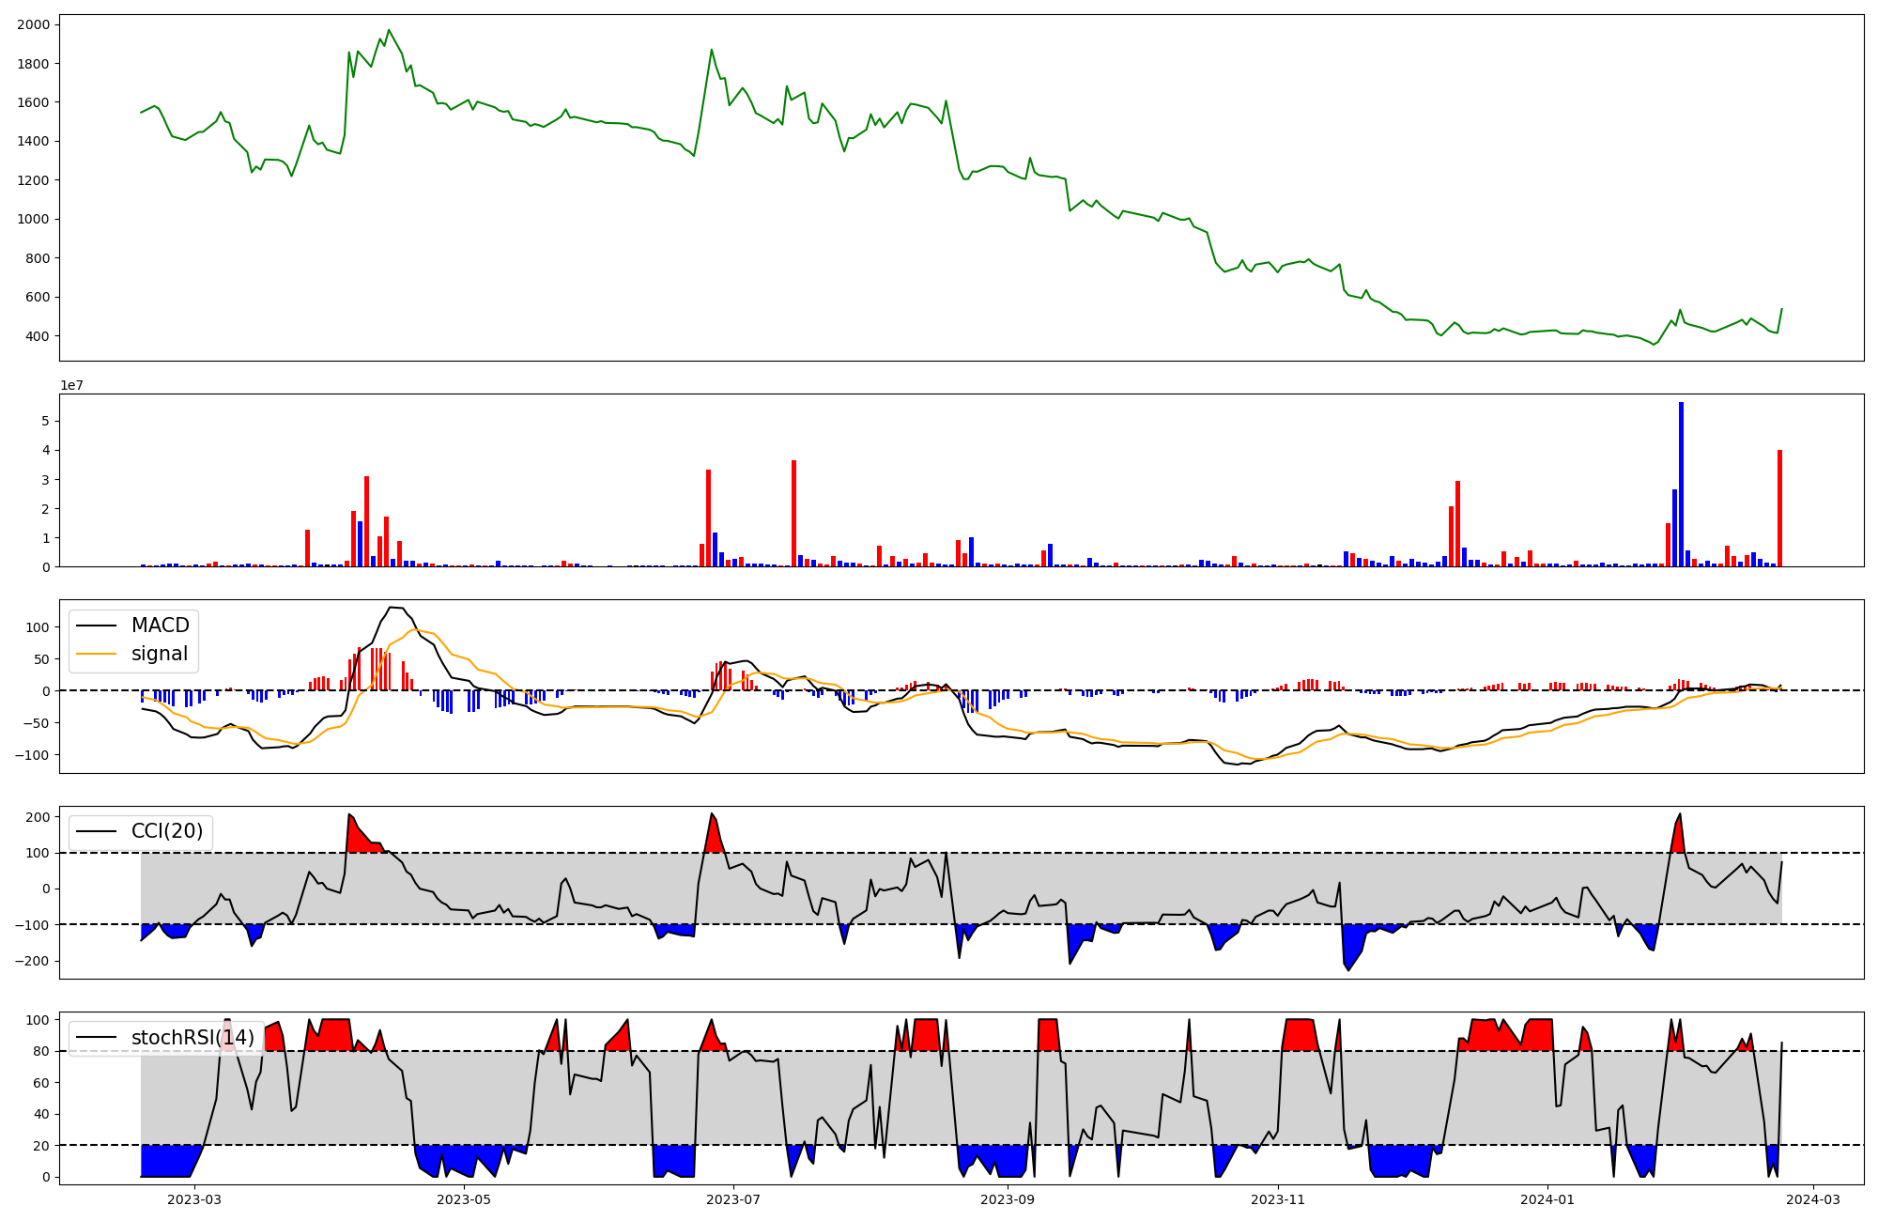
Task: Click the 80 tick on stochRSI axis
Action: click(x=41, y=1051)
